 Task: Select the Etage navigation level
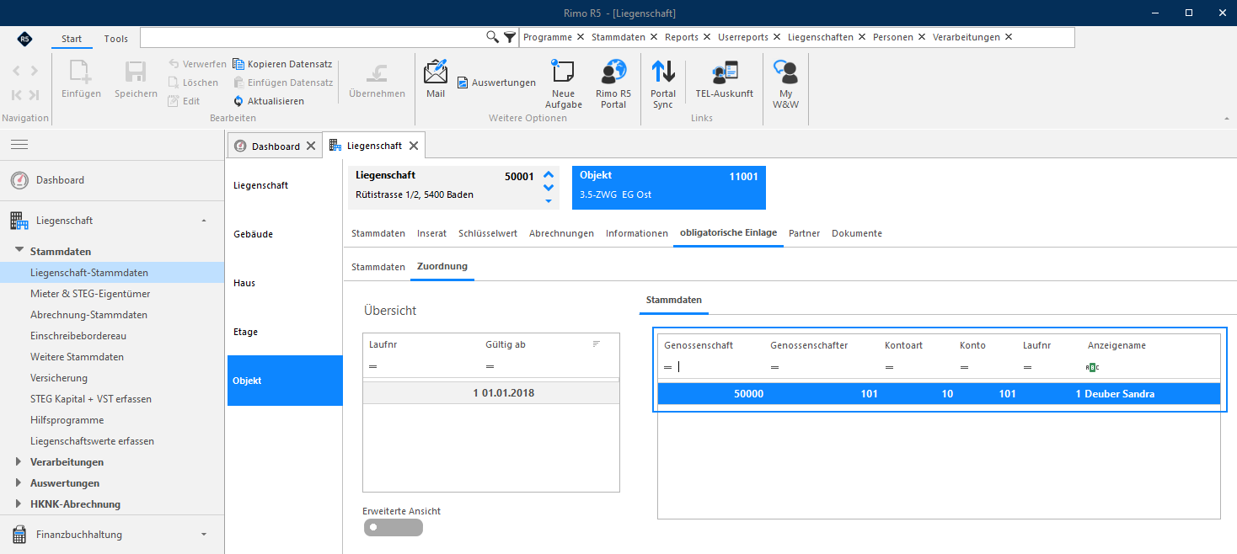285,332
